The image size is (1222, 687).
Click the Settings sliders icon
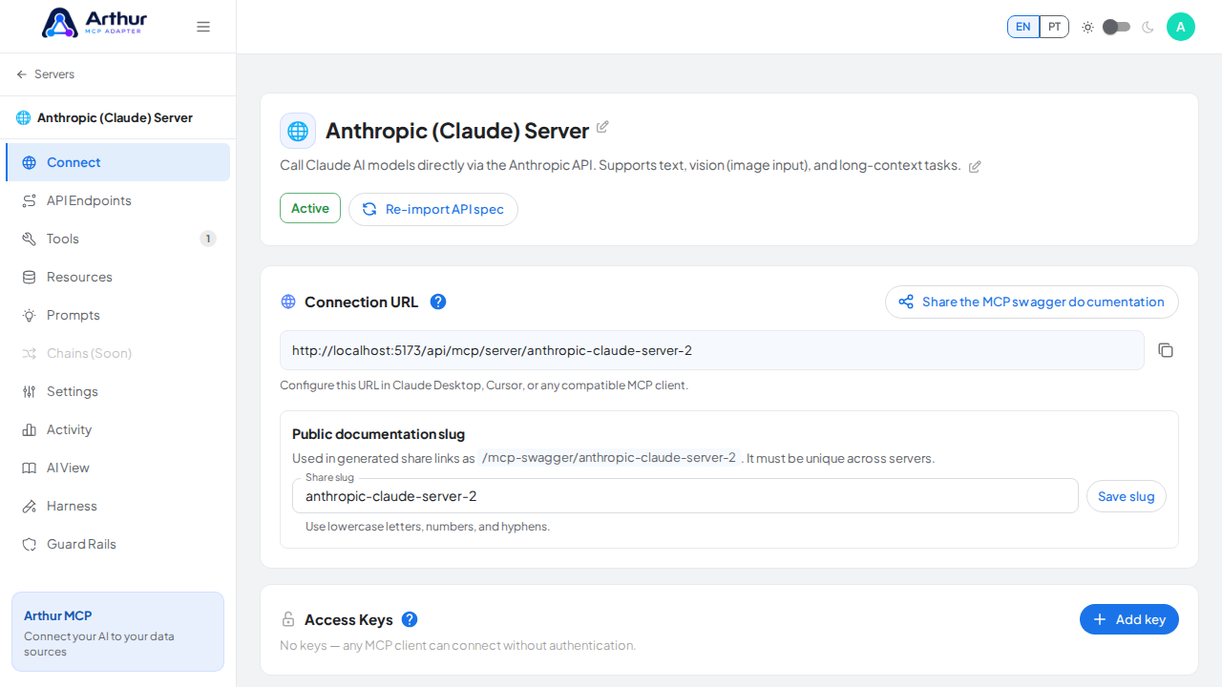29,391
